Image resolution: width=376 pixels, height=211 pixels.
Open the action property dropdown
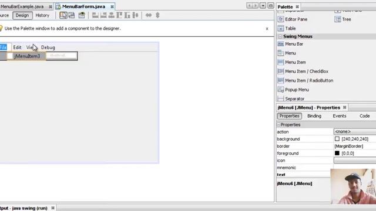[355, 131]
